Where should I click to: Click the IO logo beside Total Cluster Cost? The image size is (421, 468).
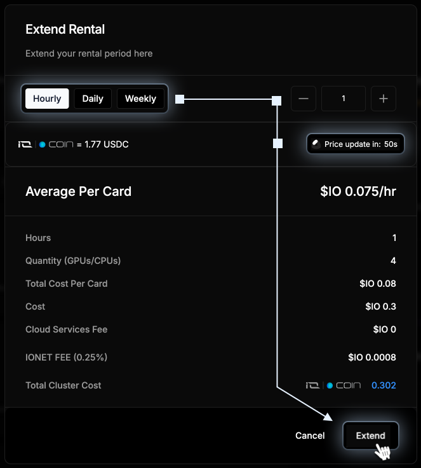[313, 385]
